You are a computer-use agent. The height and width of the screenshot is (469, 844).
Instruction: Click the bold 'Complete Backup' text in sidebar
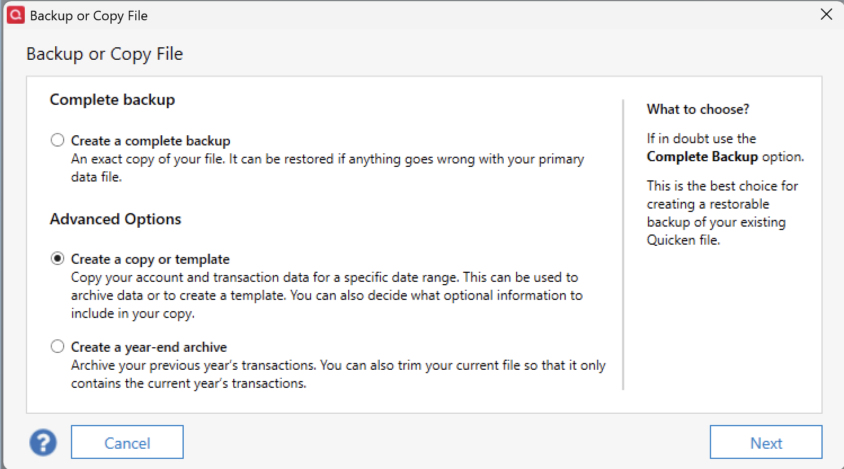tap(702, 157)
